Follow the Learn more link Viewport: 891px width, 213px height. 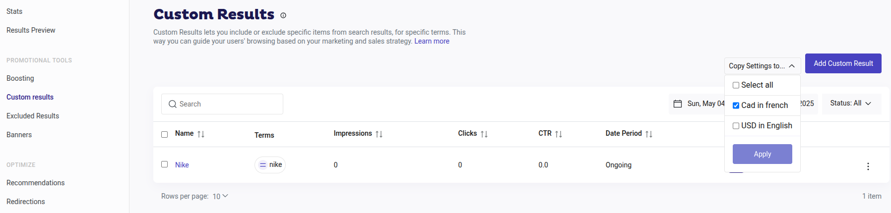tap(432, 41)
